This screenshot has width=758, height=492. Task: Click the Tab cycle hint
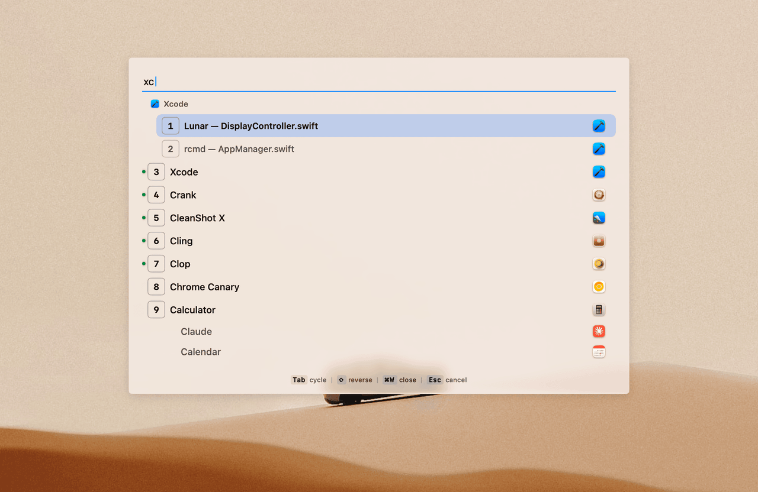click(309, 380)
